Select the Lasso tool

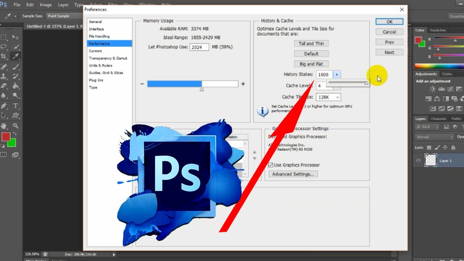(4, 46)
